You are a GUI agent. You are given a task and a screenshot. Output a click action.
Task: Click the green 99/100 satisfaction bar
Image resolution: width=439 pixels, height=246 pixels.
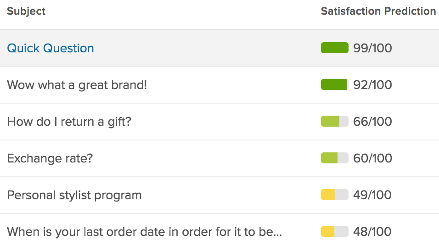334,48
